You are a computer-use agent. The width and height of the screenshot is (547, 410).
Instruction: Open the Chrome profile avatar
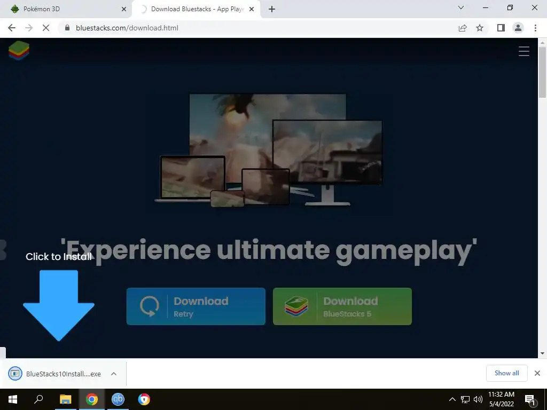[x=518, y=28]
